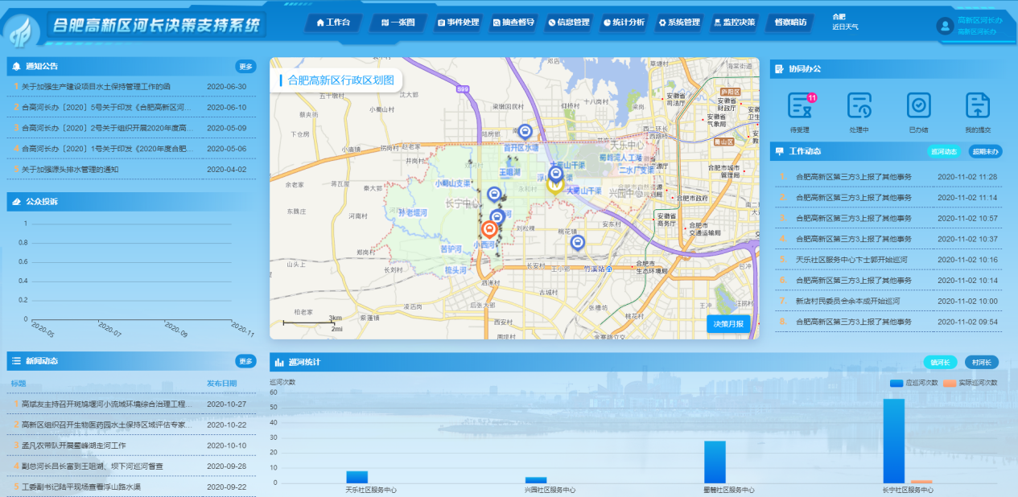Click the user avatar icon

945,26
